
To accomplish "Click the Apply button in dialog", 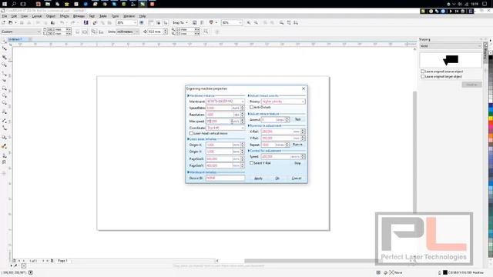I will point(259,179).
